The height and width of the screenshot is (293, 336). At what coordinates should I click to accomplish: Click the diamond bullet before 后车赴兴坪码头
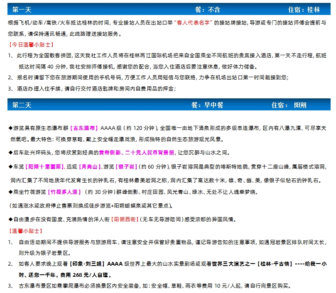[x=10, y=153]
